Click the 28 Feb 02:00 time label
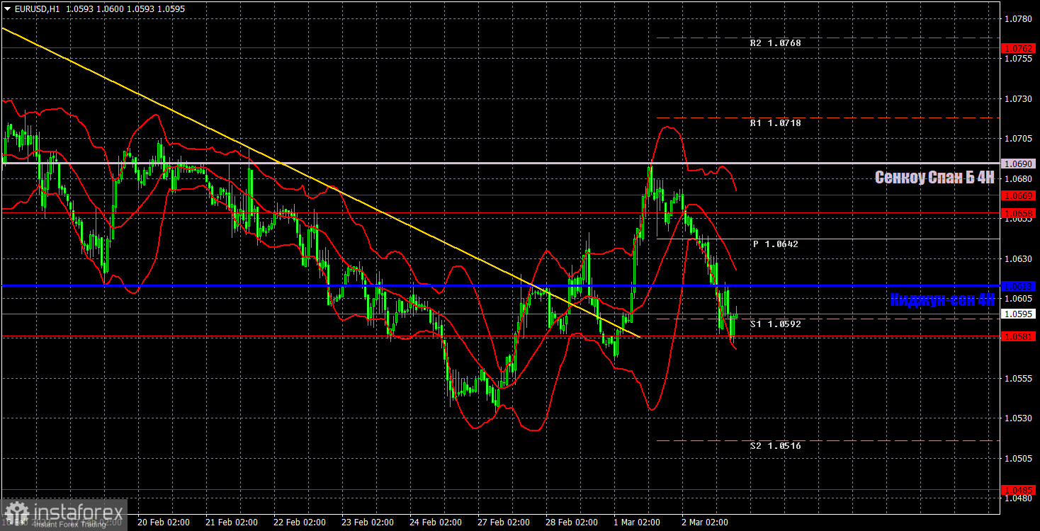The image size is (1040, 531). 572,523
